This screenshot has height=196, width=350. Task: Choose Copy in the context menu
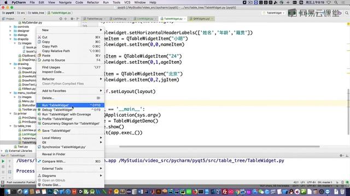click(70, 42)
